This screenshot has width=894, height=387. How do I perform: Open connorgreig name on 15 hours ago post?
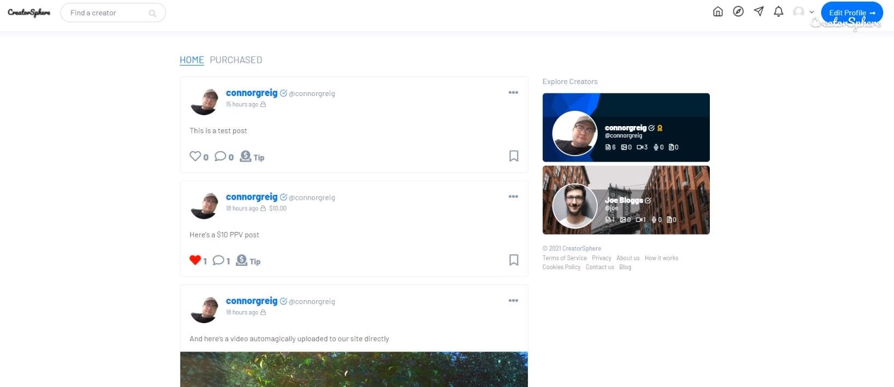coord(251,93)
